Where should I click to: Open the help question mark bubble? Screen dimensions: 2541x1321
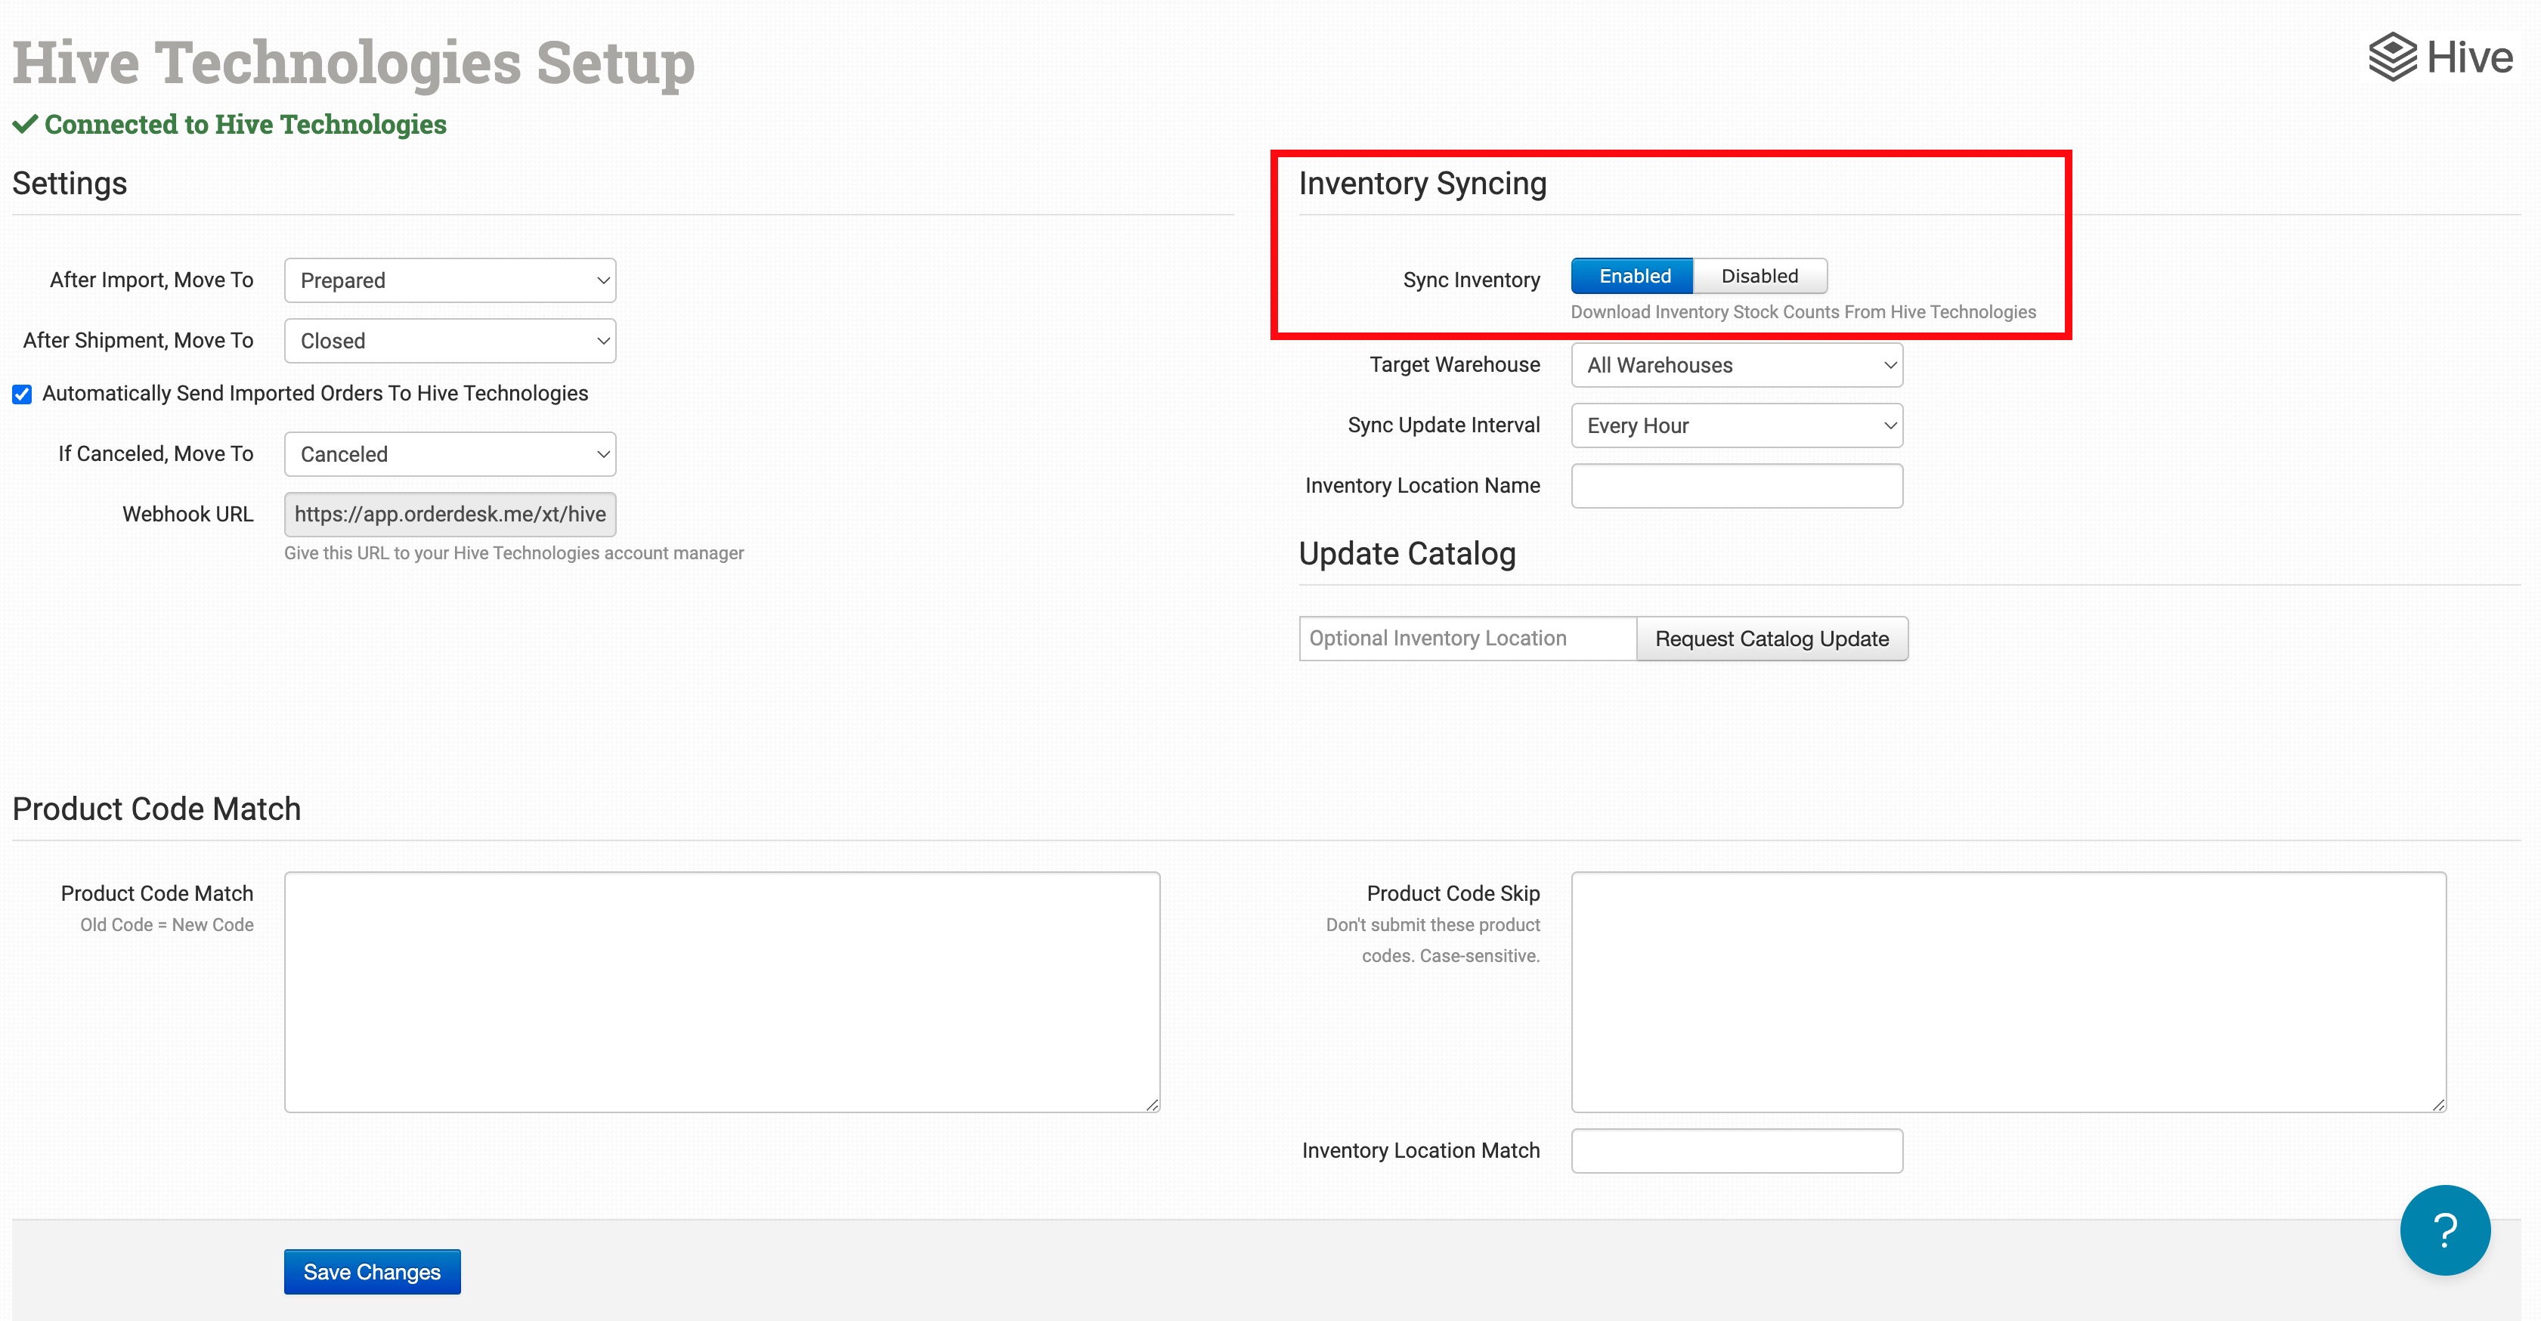2444,1230
